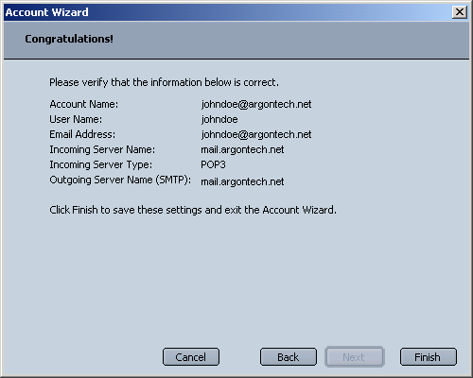Screen dimensions: 473x378
Task: Close the Account Wizard window with X
Action: 460,12
